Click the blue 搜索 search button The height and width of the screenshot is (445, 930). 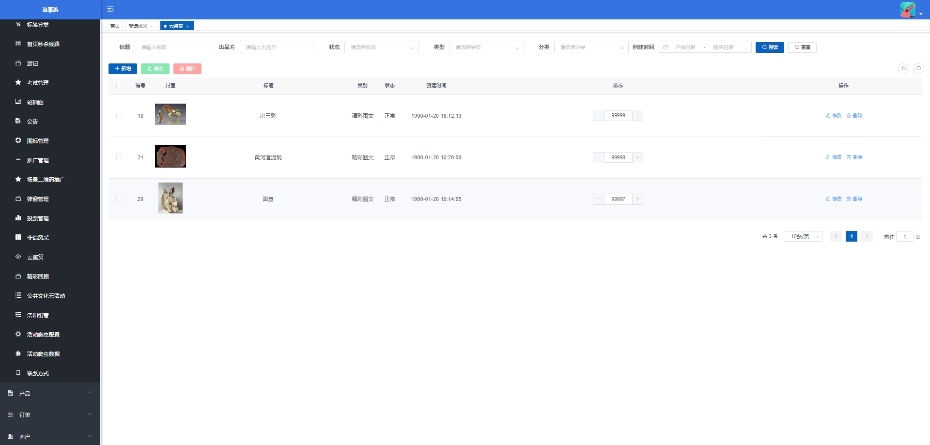pyautogui.click(x=769, y=47)
